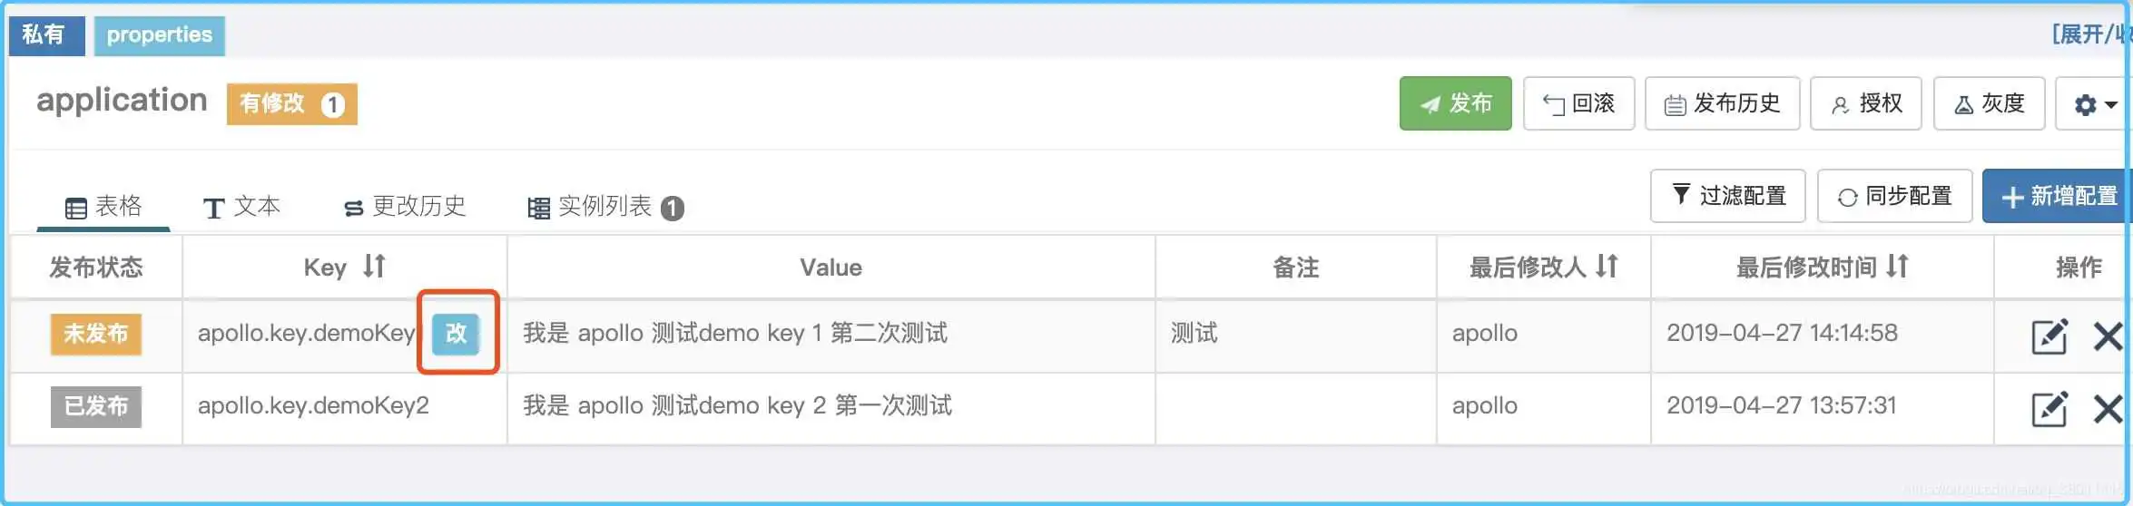This screenshot has width=2133, height=506.
Task: Click the blue 改 badge next to demoKey
Action: pos(456,333)
